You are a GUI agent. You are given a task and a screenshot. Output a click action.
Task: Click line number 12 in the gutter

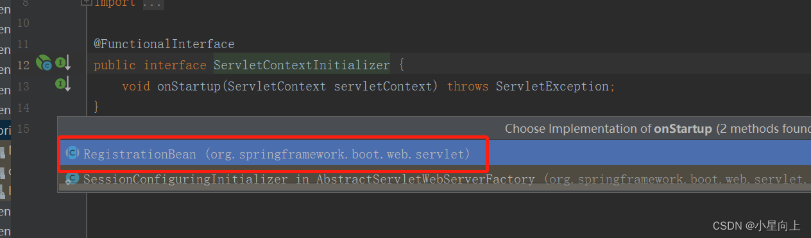click(x=23, y=65)
